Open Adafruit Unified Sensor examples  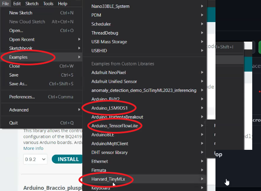click(144, 82)
